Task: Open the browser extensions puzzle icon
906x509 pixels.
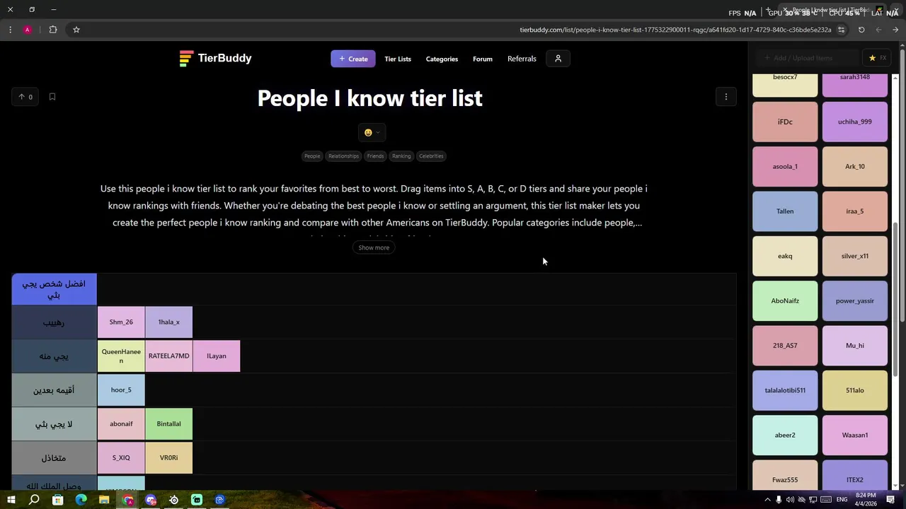Action: 53,30
